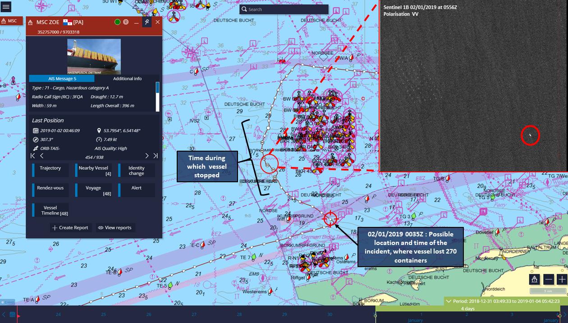Click the coordinates 53.7954°, 6.54148°
568x323 pixels.
pos(122,130)
